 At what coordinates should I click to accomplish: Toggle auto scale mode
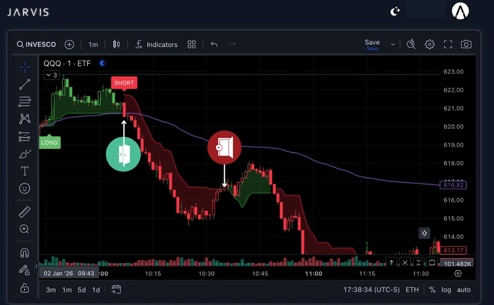[464, 290]
